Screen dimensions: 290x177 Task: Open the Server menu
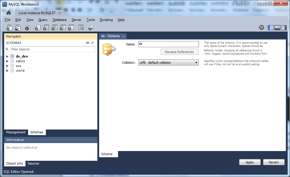pyautogui.click(x=76, y=20)
